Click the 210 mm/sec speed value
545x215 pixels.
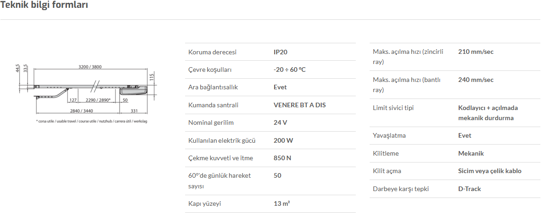[476, 52]
